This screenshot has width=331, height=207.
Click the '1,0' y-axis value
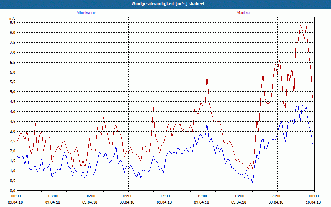pyautogui.click(x=13, y=171)
